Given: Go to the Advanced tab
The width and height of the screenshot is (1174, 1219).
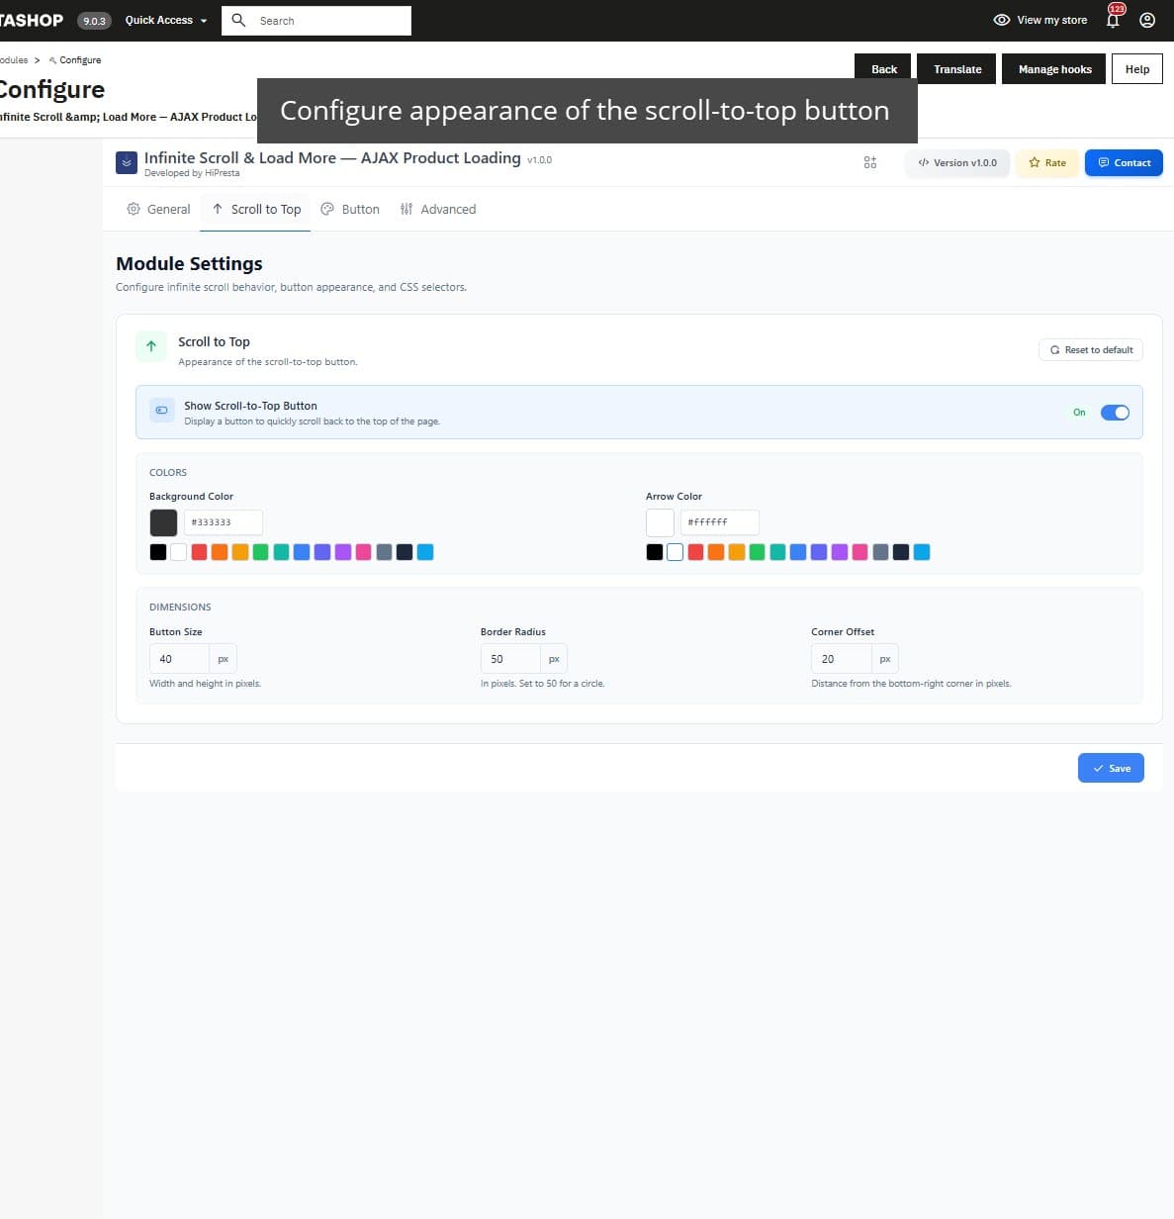Looking at the screenshot, I should pyautogui.click(x=438, y=209).
